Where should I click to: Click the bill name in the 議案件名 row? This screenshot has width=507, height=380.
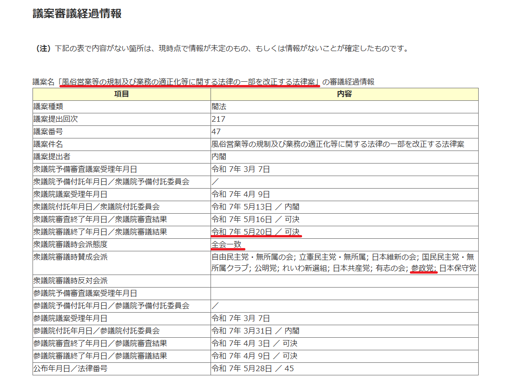pos(338,144)
